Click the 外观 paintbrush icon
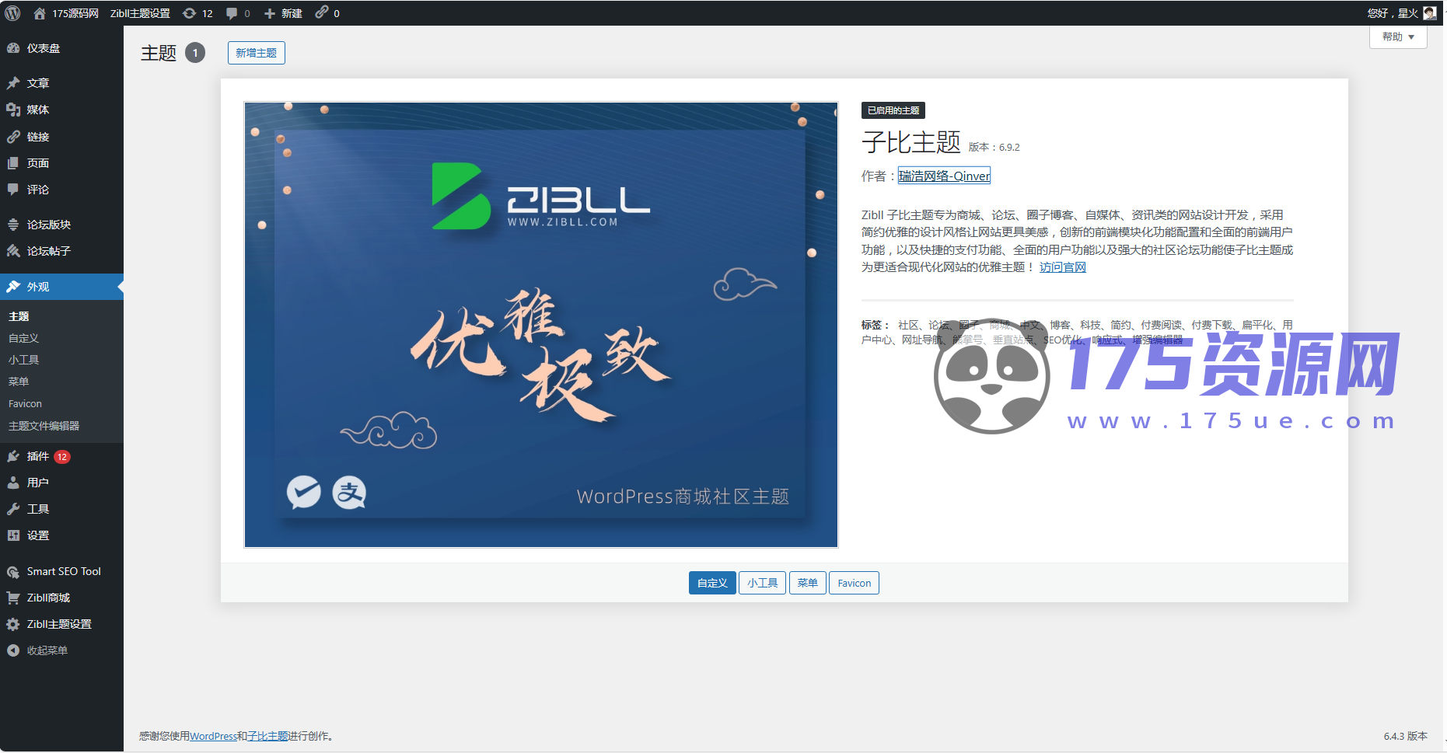This screenshot has height=753, width=1447. (x=13, y=287)
